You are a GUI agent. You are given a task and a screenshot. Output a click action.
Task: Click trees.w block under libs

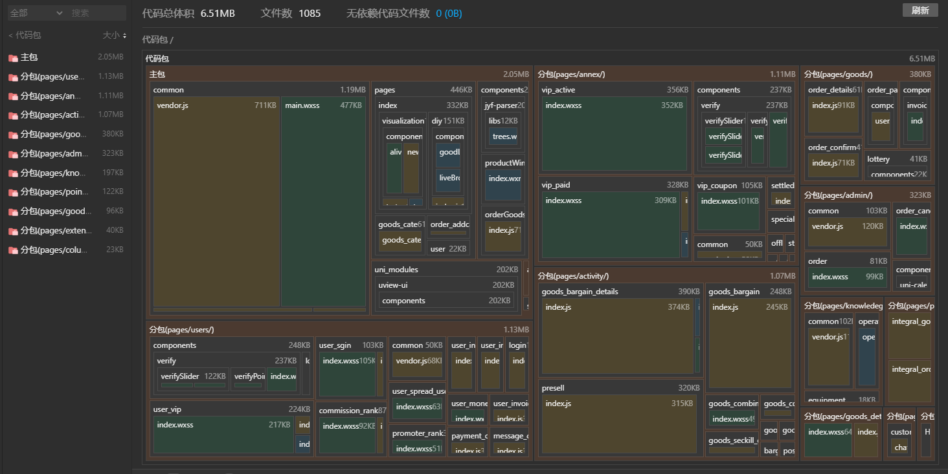pos(503,137)
